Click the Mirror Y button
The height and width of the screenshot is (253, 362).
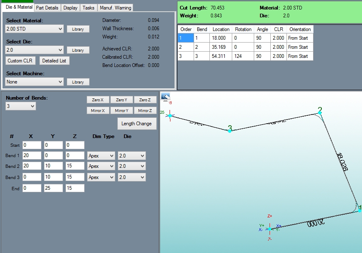[121, 111]
